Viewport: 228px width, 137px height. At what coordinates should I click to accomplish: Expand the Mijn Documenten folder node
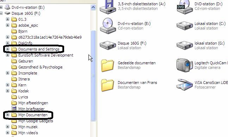pos(7,115)
